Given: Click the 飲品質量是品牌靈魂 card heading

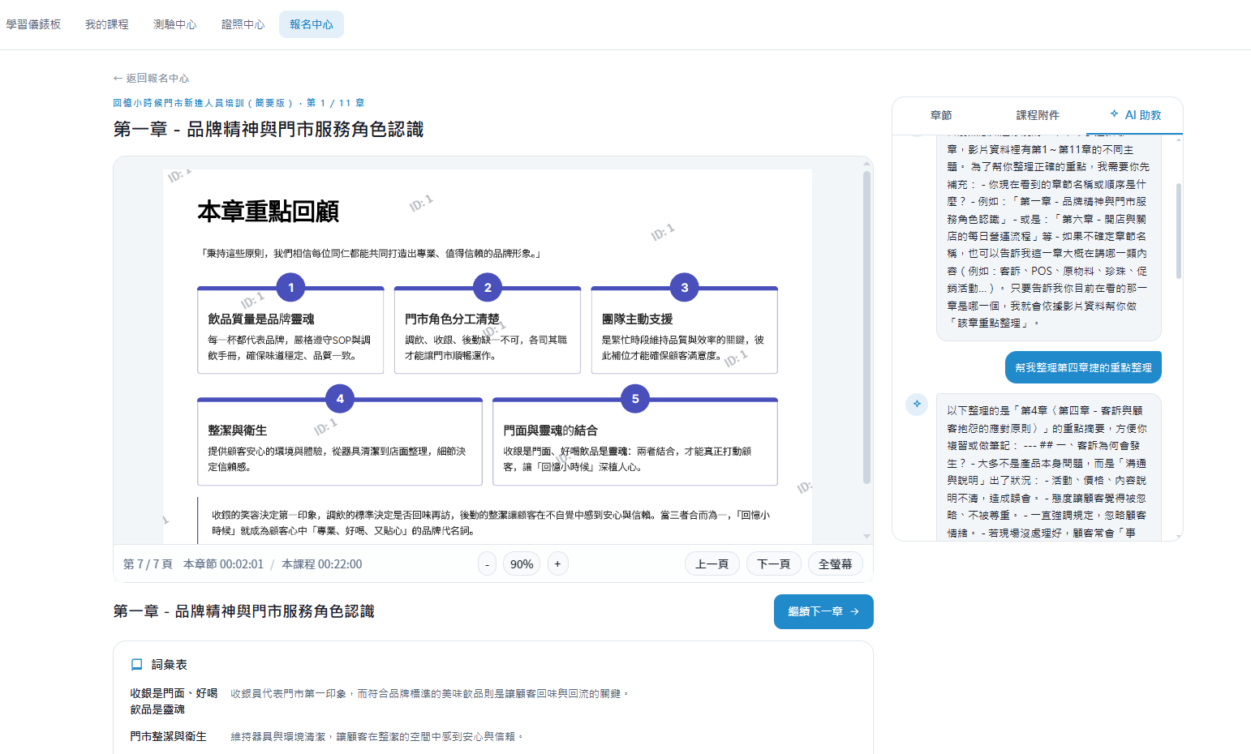Looking at the screenshot, I should [x=261, y=319].
